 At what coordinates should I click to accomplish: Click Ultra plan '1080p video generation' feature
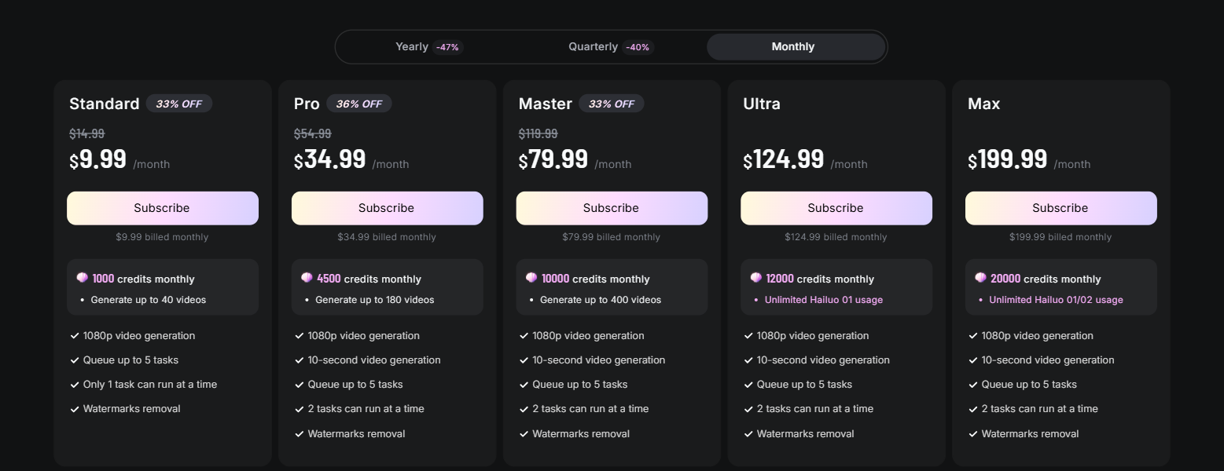coord(813,336)
